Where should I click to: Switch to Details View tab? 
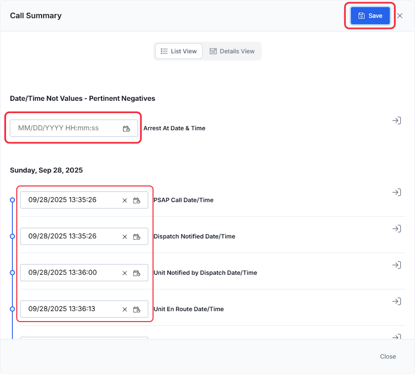click(232, 51)
